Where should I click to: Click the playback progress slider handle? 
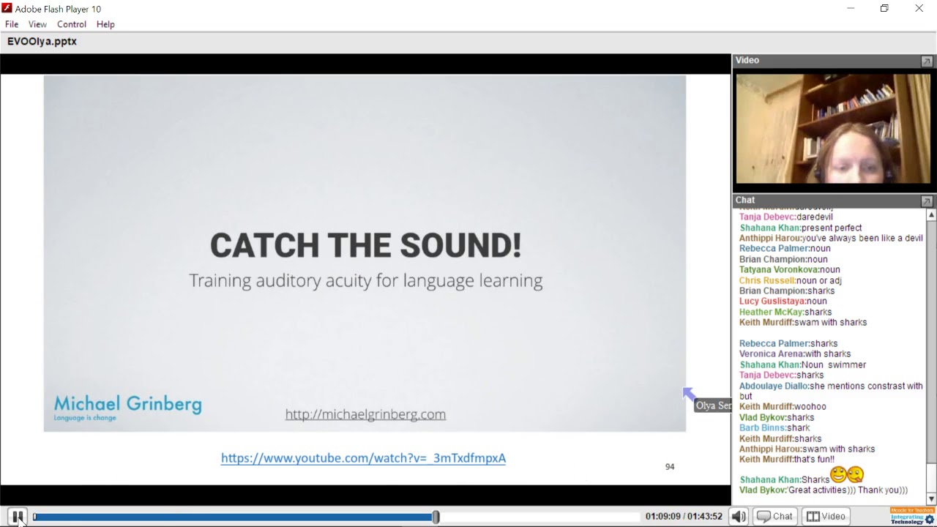click(x=436, y=517)
